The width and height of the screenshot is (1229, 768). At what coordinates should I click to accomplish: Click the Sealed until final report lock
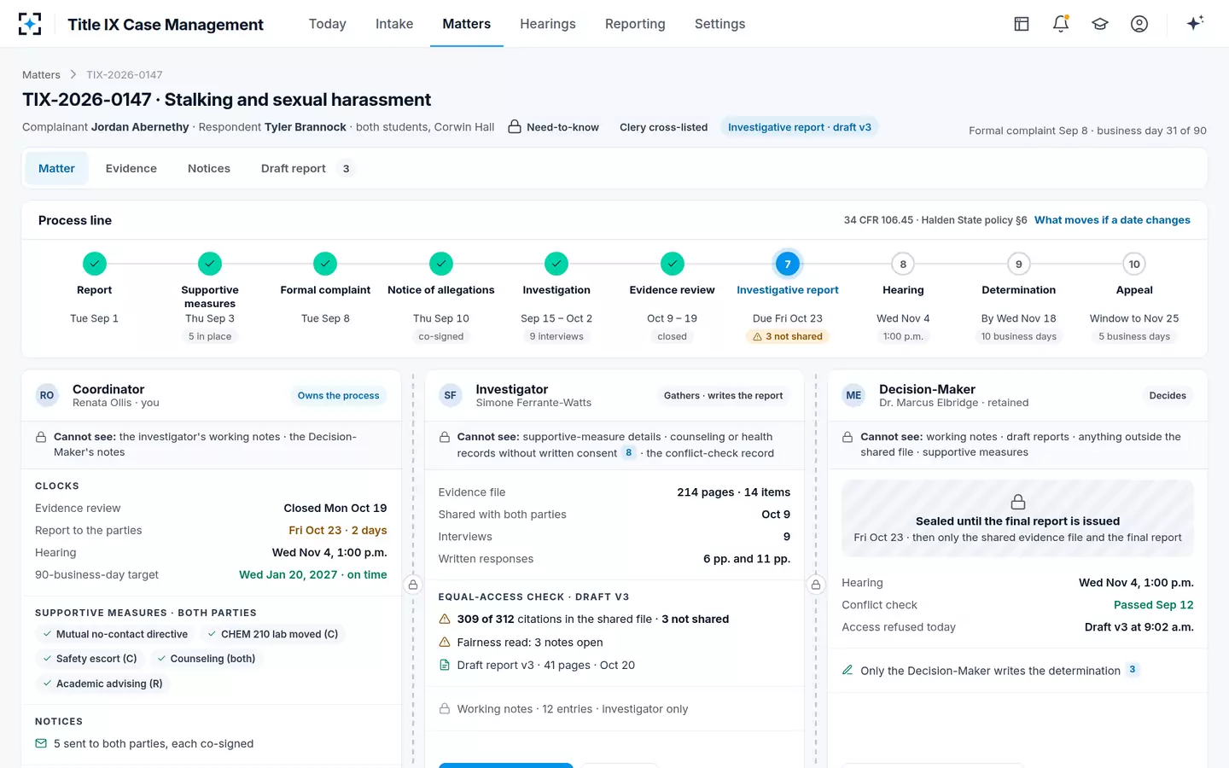(x=1018, y=502)
